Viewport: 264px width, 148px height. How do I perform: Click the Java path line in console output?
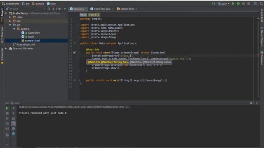(74, 107)
